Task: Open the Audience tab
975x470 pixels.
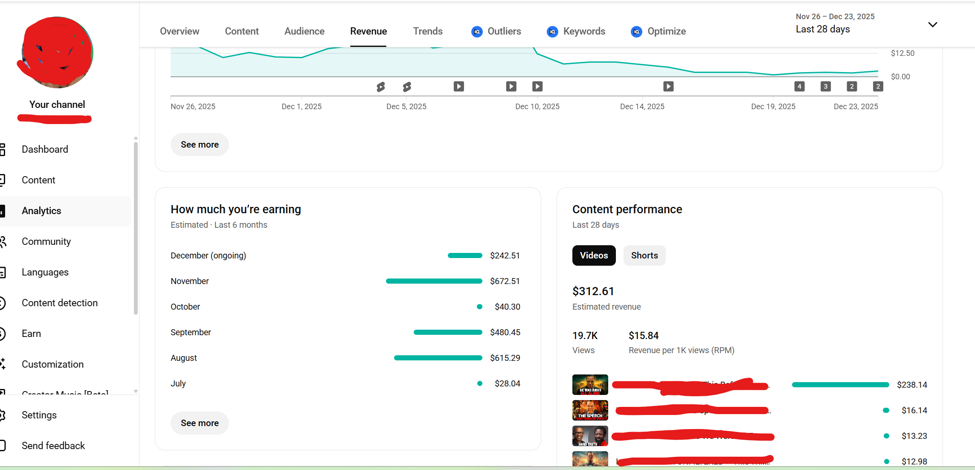Action: point(304,32)
